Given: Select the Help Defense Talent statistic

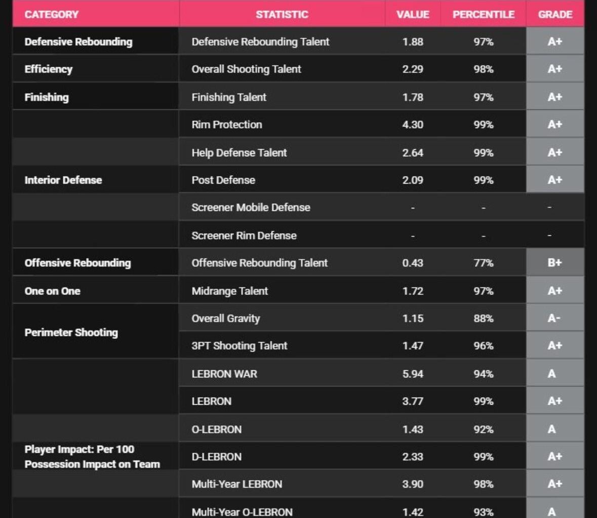Looking at the screenshot, I should click(x=239, y=152).
